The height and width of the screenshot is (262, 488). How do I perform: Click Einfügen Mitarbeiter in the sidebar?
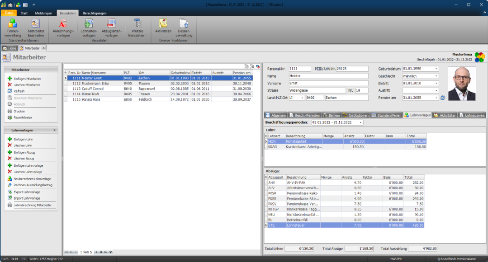click(27, 79)
